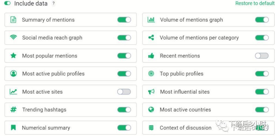Turn off the Top public profiles toggle
The height and width of the screenshot is (136, 275).
(x=262, y=74)
